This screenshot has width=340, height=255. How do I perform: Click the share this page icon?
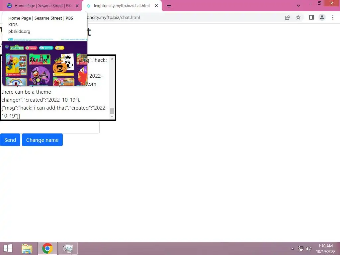pos(288,17)
